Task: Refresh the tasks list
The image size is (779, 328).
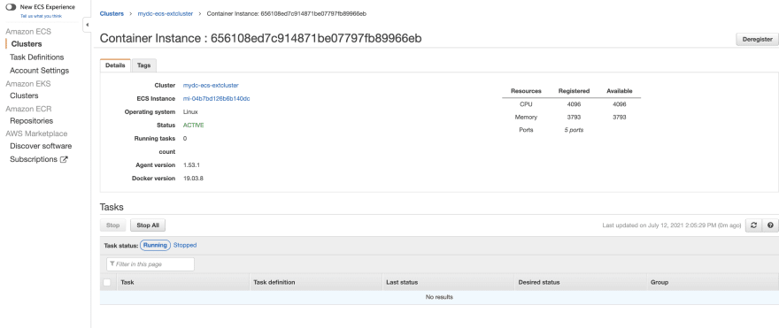Action: pyautogui.click(x=753, y=225)
